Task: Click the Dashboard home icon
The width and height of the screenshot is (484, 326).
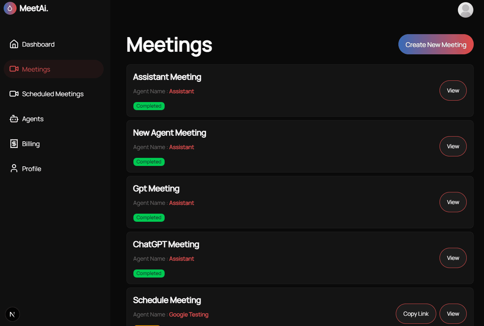Action: pos(14,44)
